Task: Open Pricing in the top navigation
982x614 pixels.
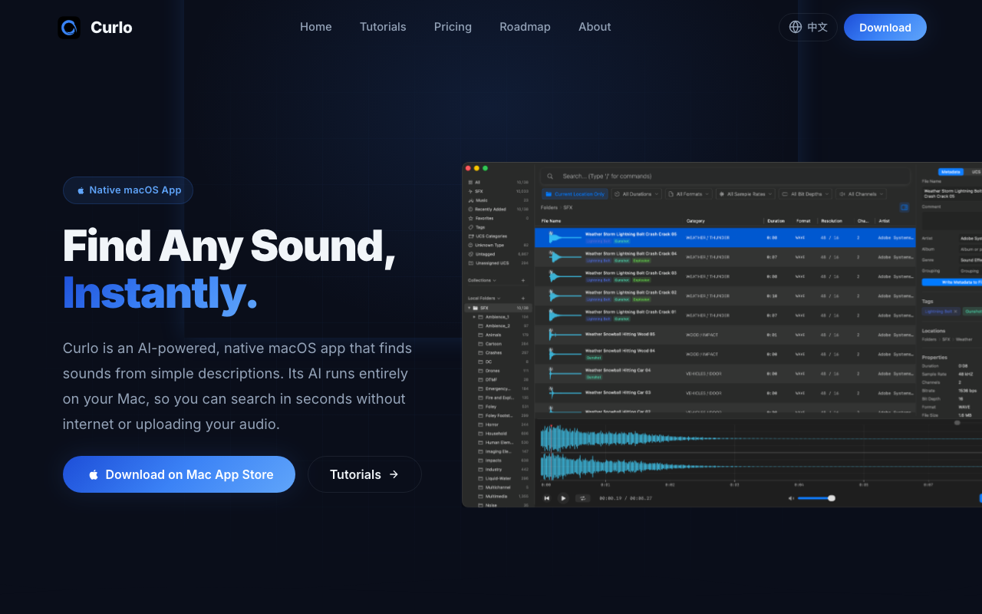Action: (453, 27)
